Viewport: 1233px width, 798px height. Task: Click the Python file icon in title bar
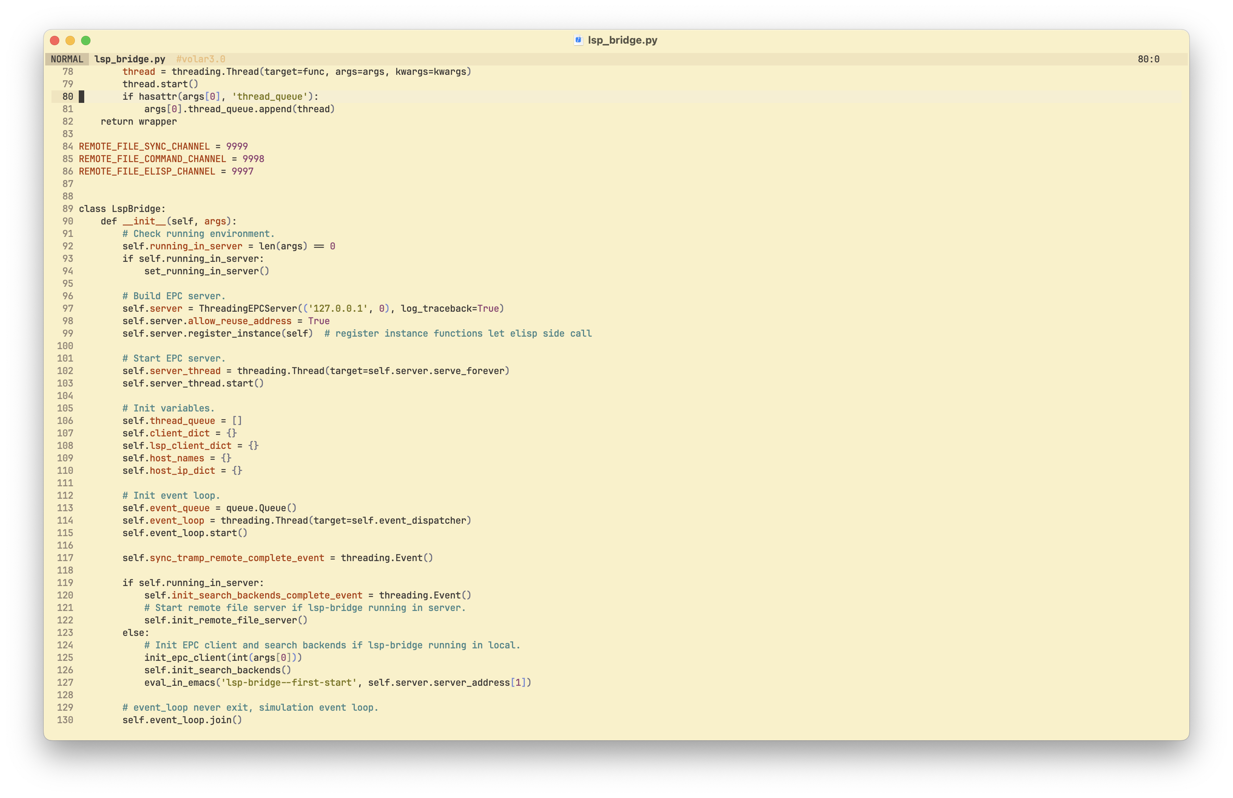pos(578,40)
